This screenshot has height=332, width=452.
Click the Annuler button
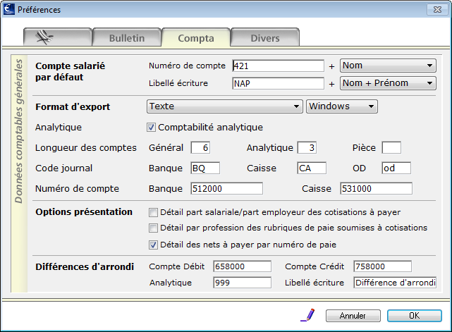pyautogui.click(x=353, y=316)
